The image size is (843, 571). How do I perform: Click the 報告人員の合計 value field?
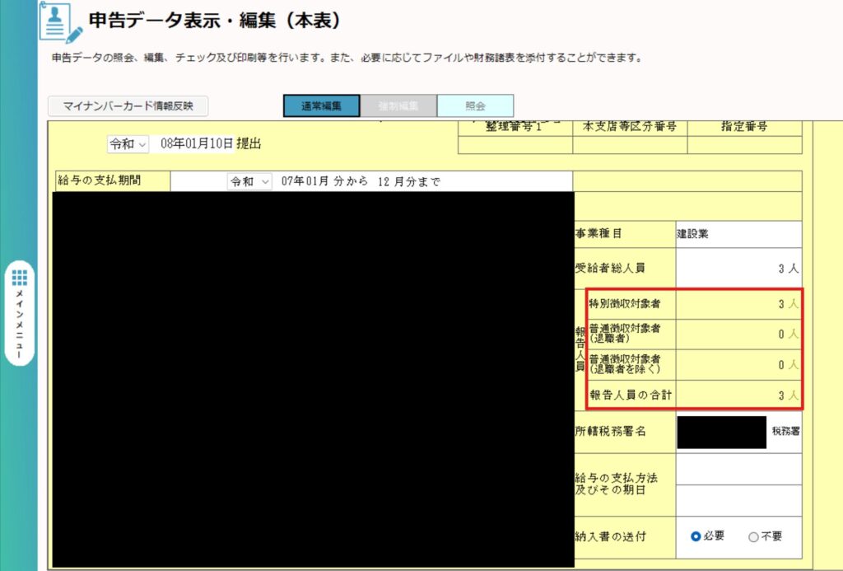coord(738,395)
